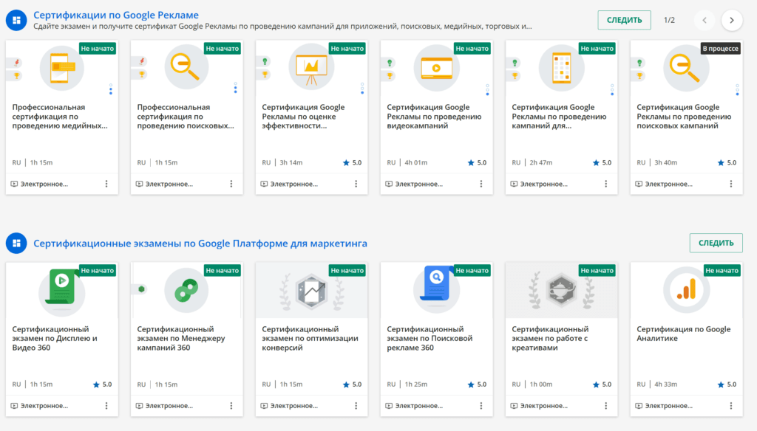Open the three-dot menu on the Менеджеру кампаний 360 card
757x431 pixels.
click(231, 406)
